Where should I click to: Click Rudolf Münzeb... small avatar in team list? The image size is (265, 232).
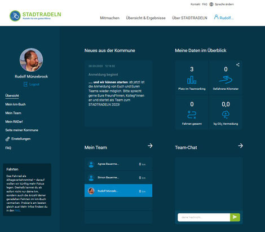tap(91, 191)
